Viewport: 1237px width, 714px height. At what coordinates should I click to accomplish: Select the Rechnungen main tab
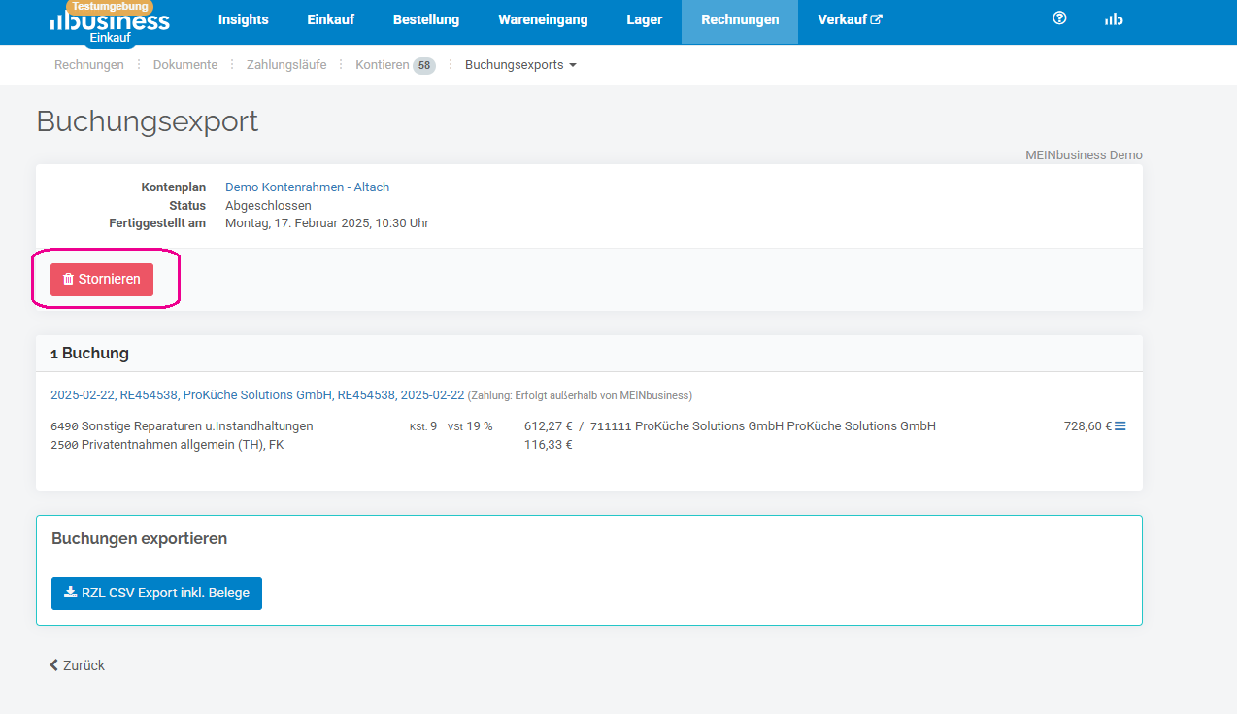point(740,19)
